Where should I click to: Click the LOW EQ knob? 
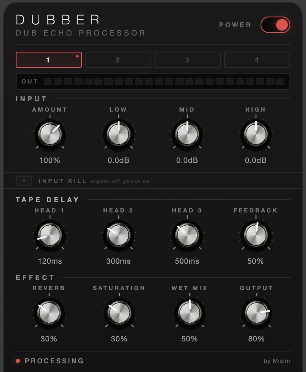(x=118, y=134)
